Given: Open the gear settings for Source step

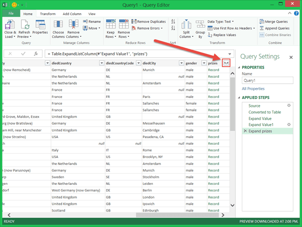Looking at the screenshot, I should click(289, 105).
